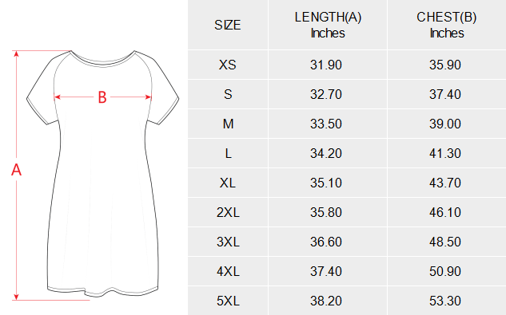This screenshot has width=506, height=315.
Task: Select the 2XL size row label
Action: 228,213
